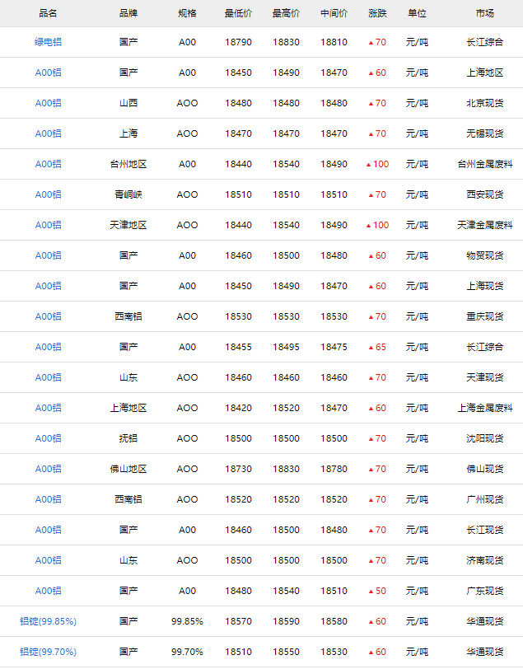This screenshot has height=669, width=523.
Task: Open the 绿电铝 product link
Action: 48,42
